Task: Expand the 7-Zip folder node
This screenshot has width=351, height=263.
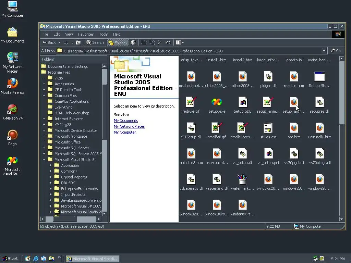Action: pyautogui.click(x=44, y=78)
